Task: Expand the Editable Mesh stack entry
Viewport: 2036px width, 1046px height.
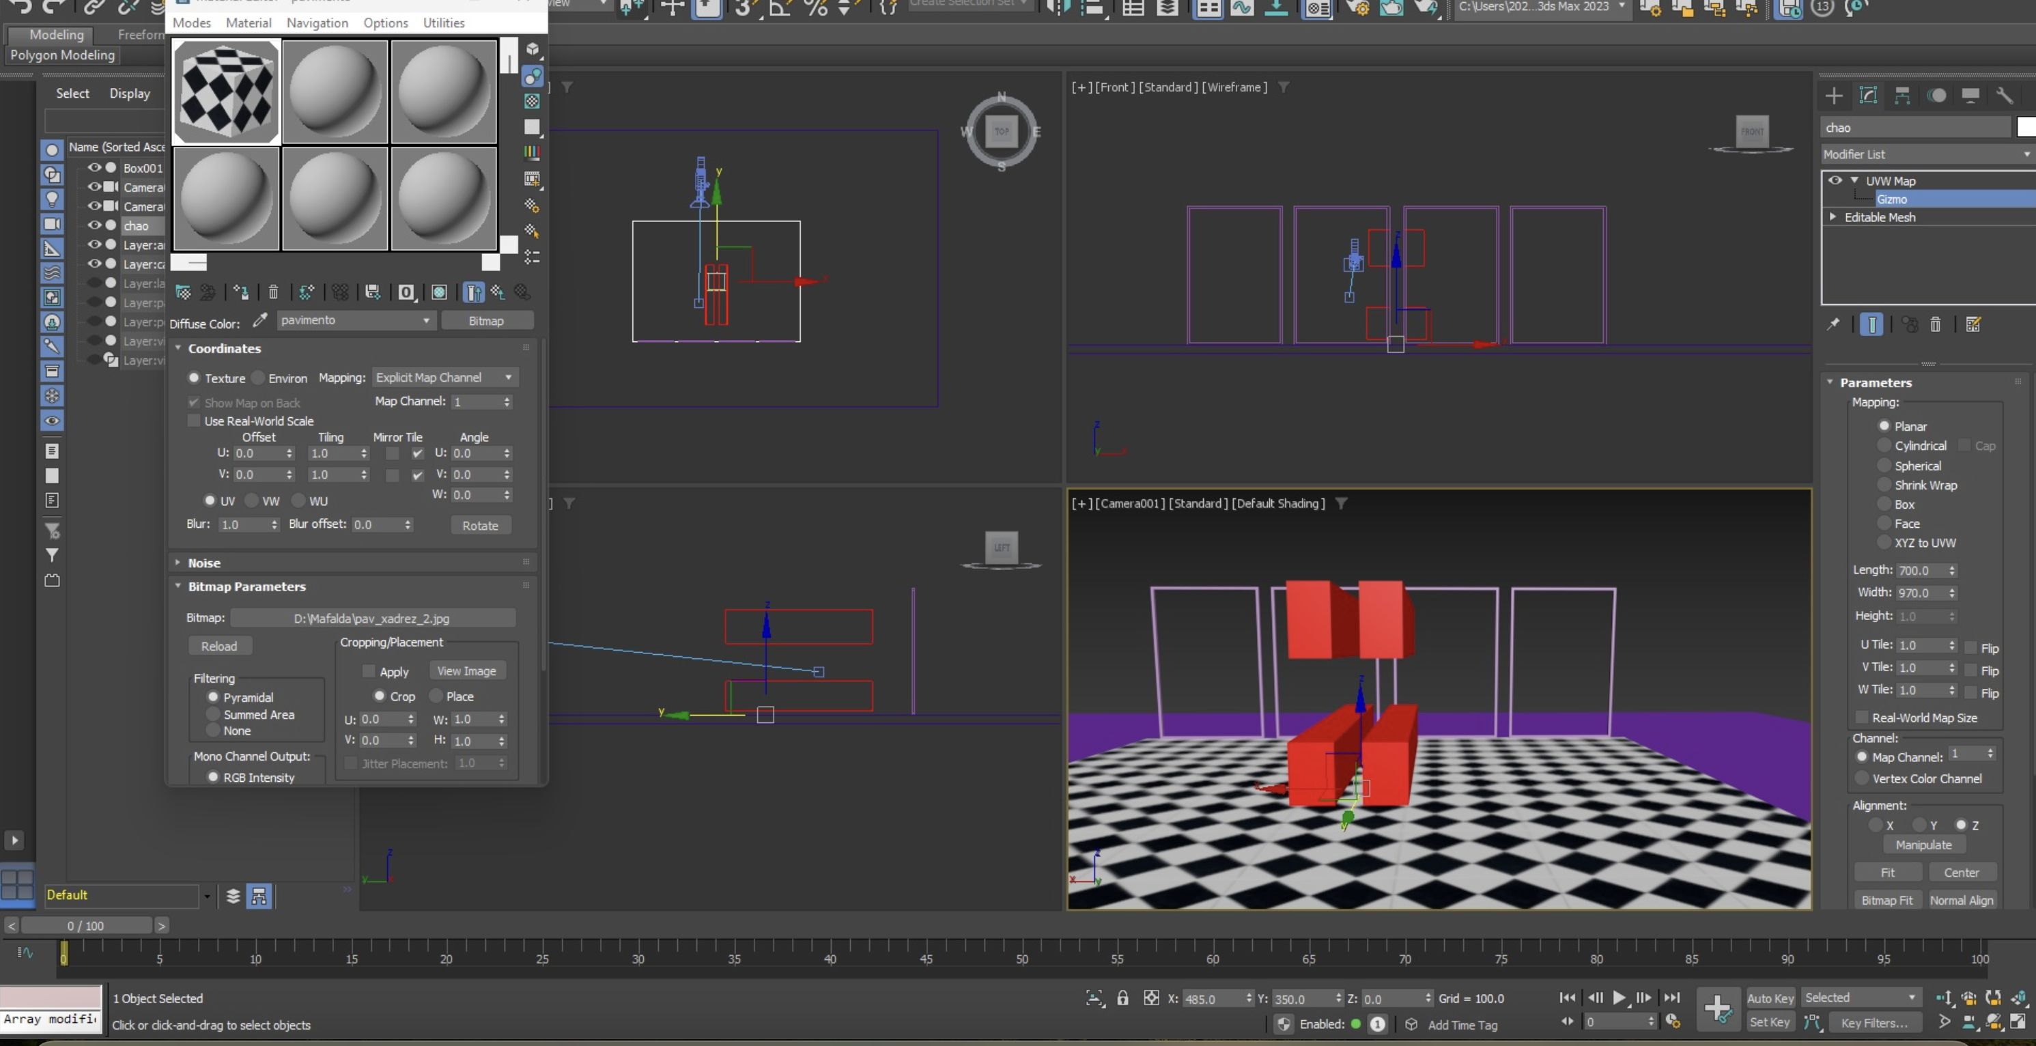Action: pyautogui.click(x=1833, y=216)
